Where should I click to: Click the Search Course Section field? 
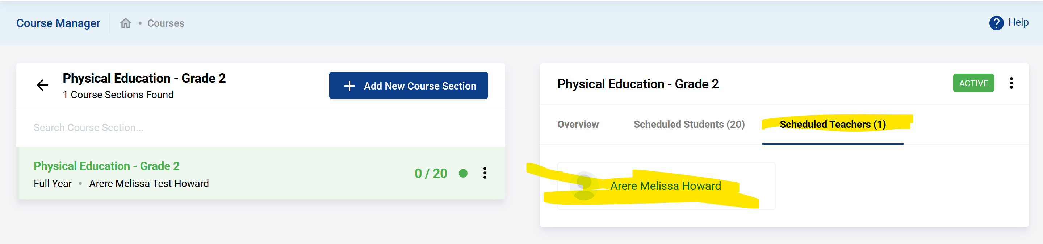coord(162,127)
